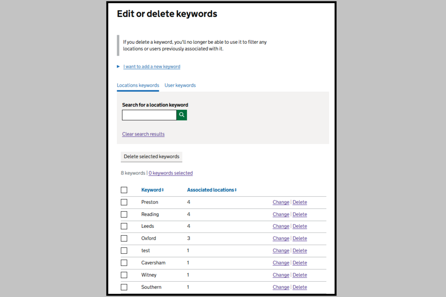Image resolution: width=446 pixels, height=297 pixels.
Task: Focus the location keyword search field
Action: [149, 115]
